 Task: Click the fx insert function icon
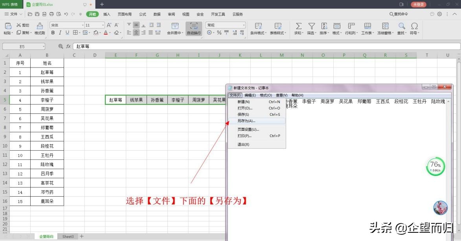(68, 46)
